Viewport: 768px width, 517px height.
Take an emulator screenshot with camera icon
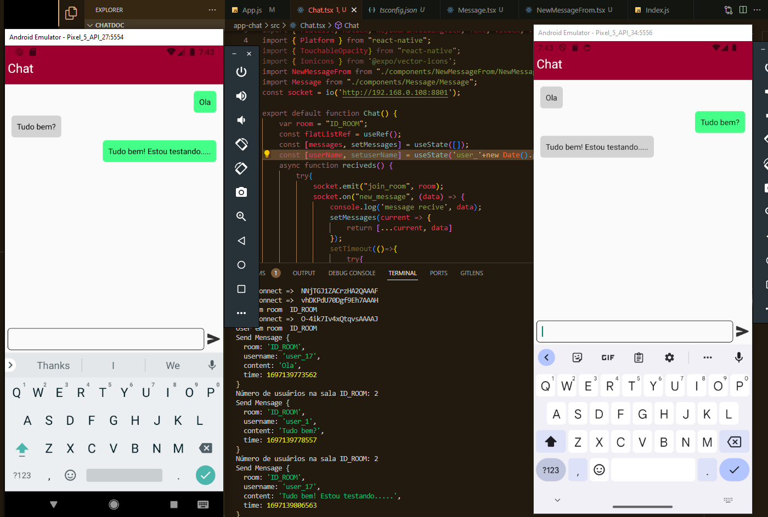241,192
